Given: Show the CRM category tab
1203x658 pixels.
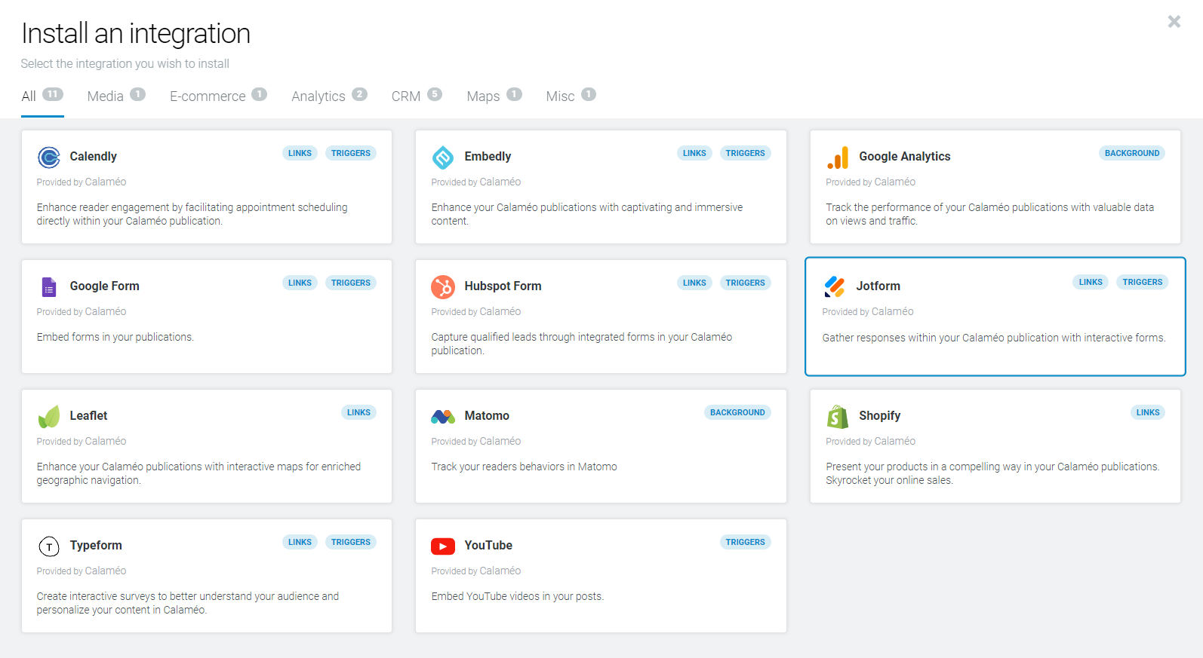Looking at the screenshot, I should point(417,96).
